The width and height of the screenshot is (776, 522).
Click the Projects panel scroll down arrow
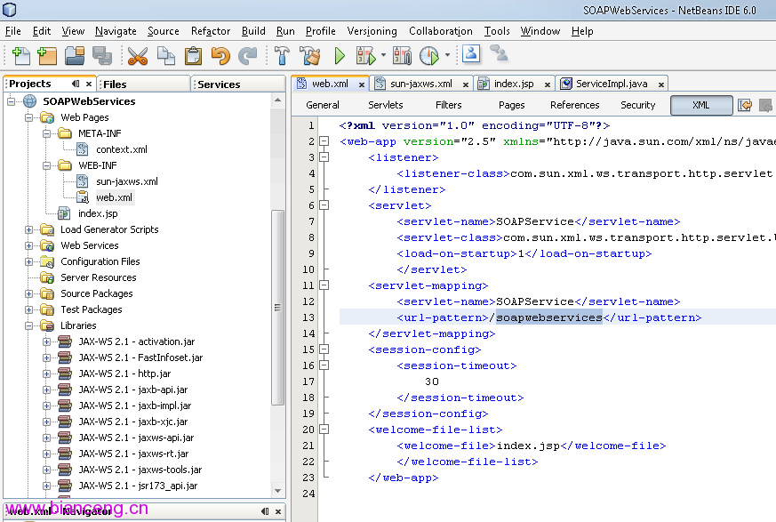[277, 491]
